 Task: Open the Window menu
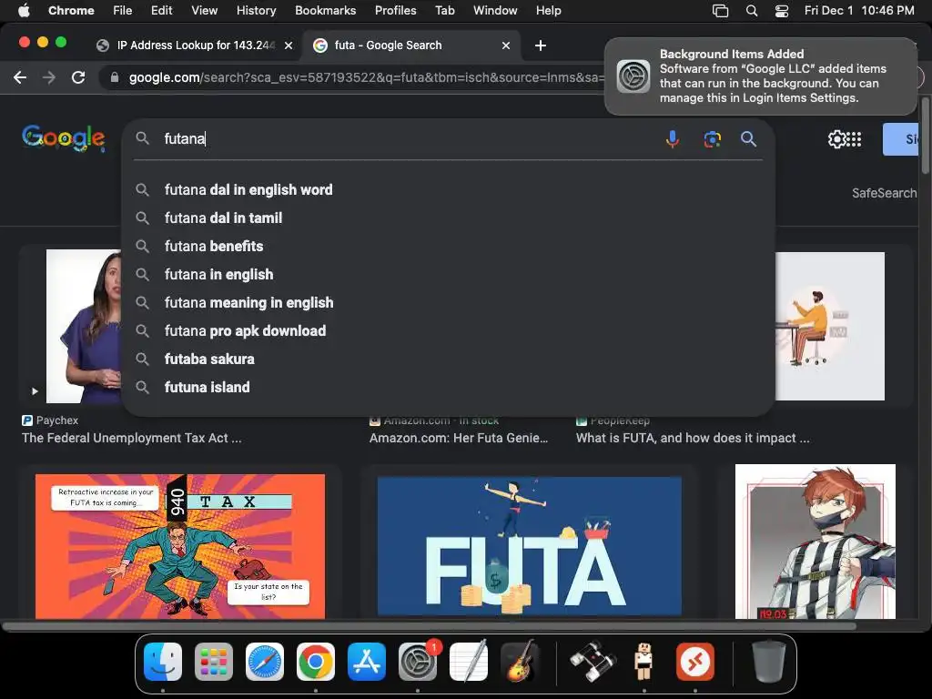(x=495, y=11)
